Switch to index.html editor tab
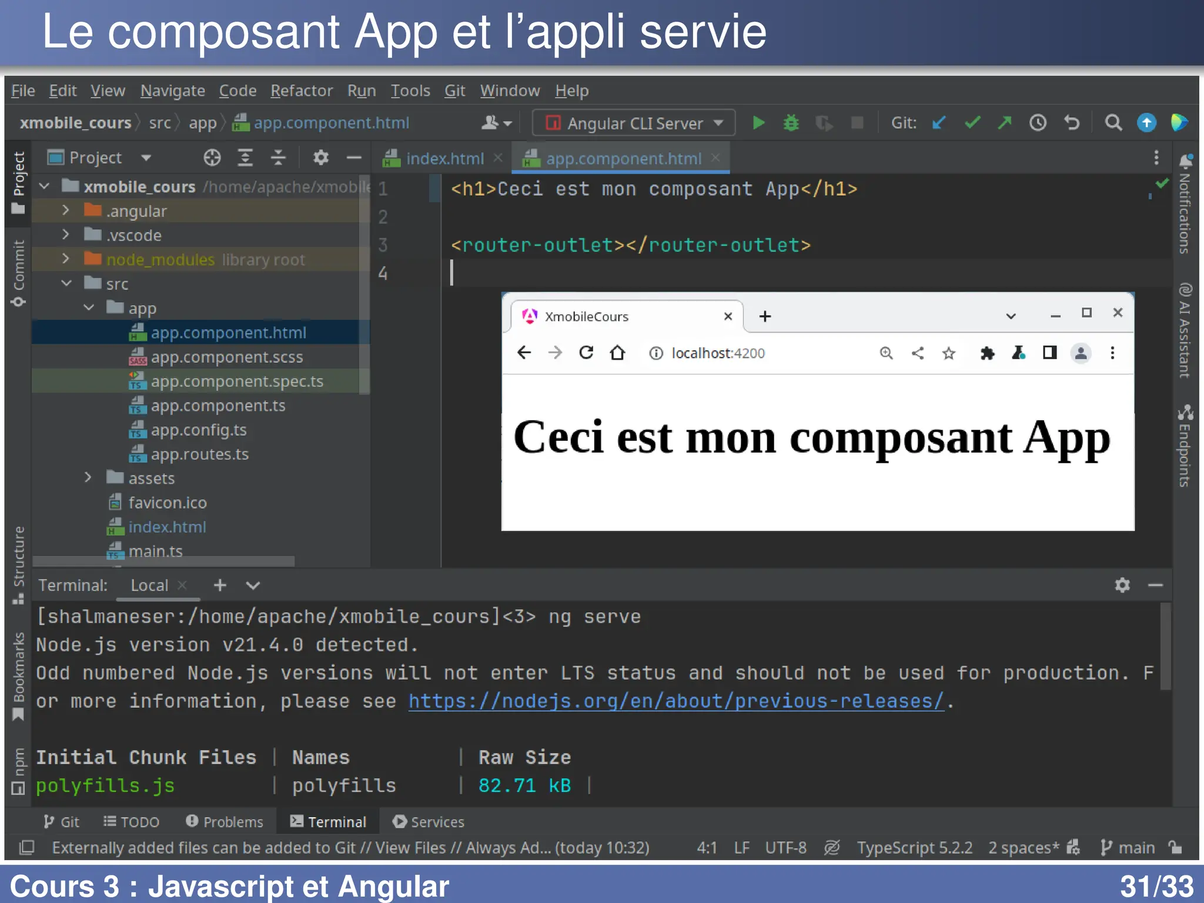This screenshot has height=903, width=1204. click(444, 158)
